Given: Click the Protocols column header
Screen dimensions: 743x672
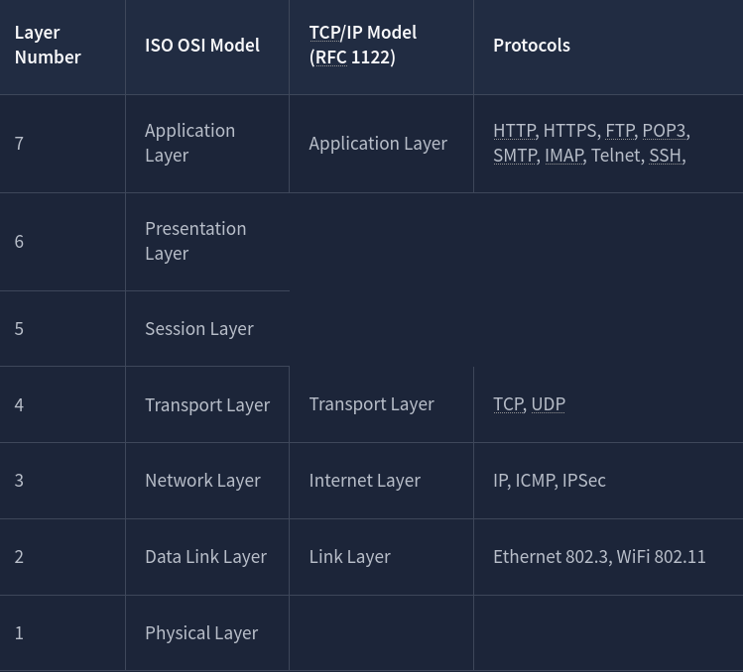Looking at the screenshot, I should click(532, 46).
